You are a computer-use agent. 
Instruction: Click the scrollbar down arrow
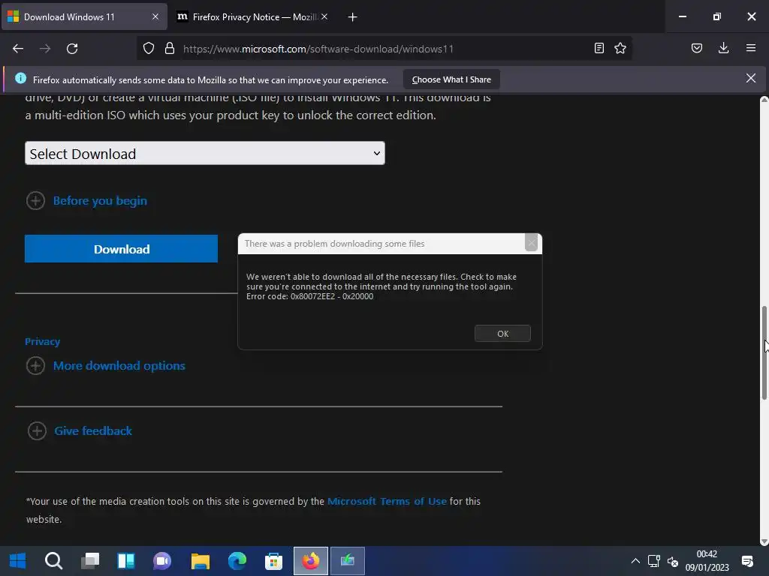pyautogui.click(x=764, y=541)
